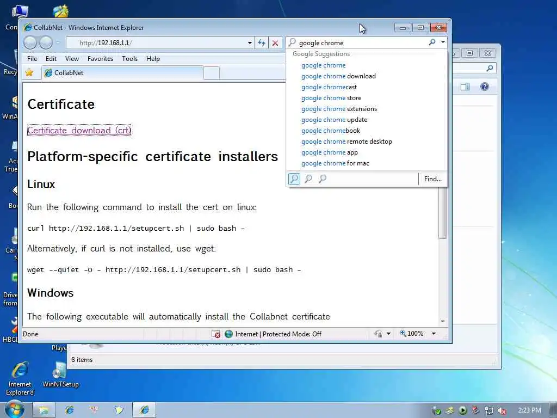Open the View menu
This screenshot has width=557, height=418.
point(72,59)
